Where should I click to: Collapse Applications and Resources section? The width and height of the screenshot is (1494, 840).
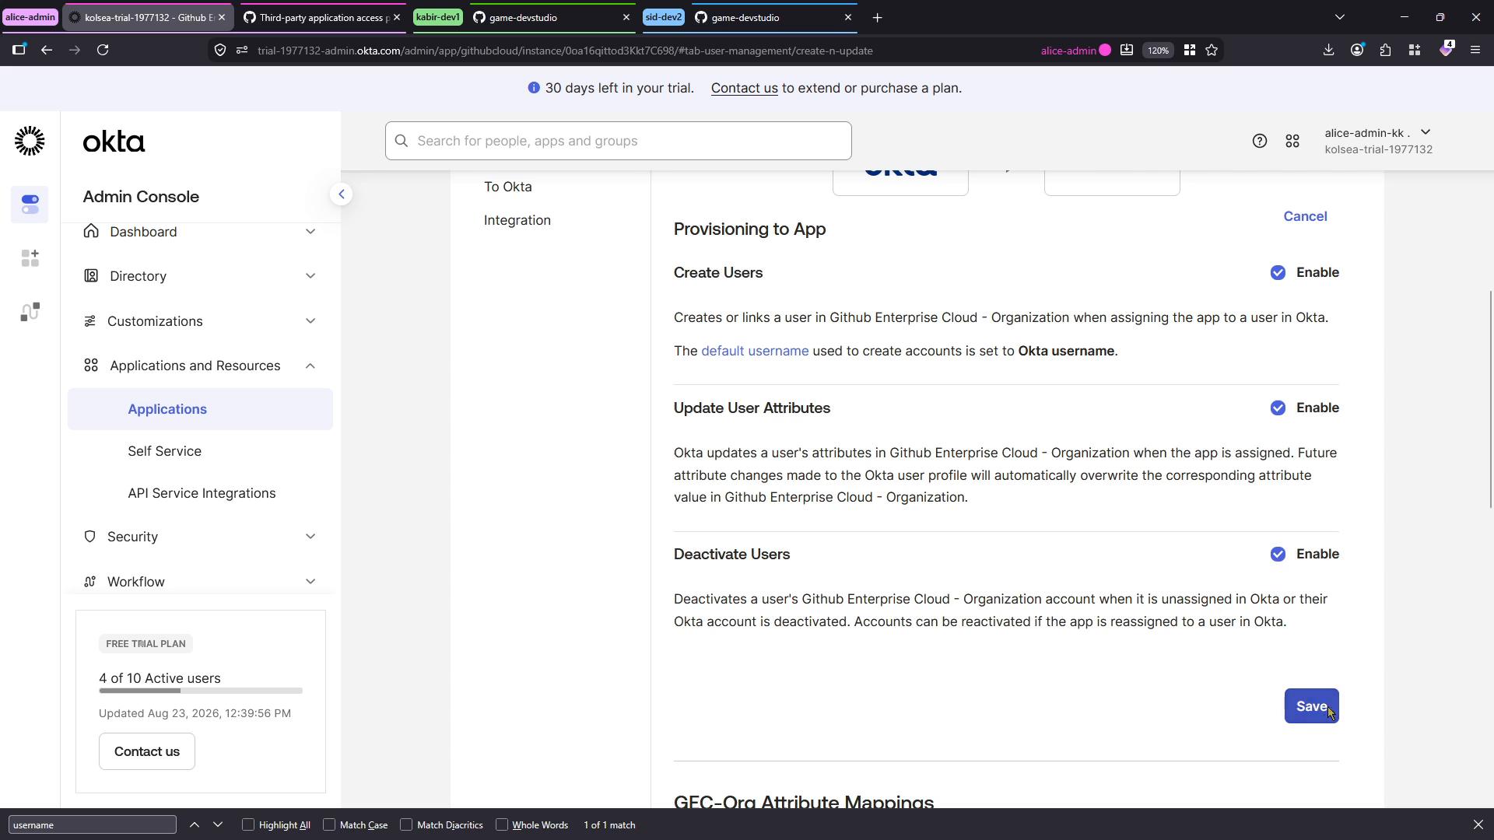[x=200, y=366]
